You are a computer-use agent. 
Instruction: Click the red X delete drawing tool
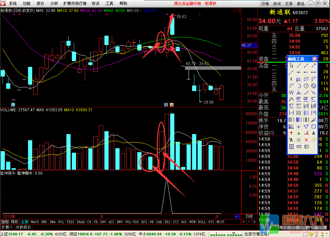pos(306,140)
